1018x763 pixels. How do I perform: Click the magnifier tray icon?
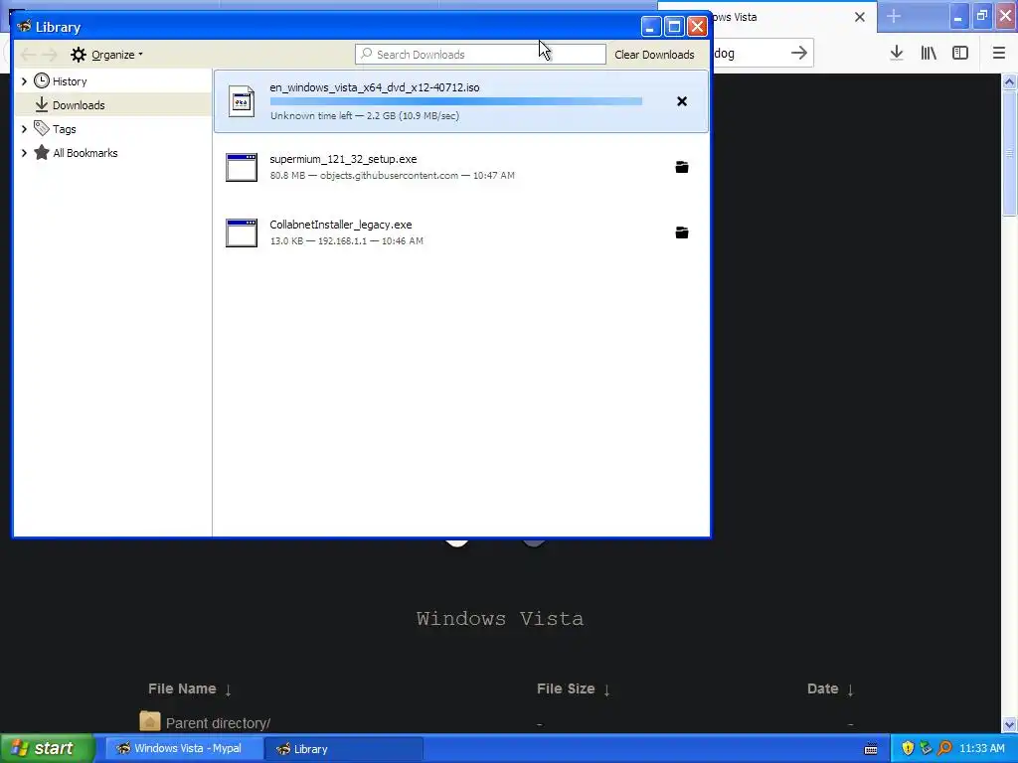coord(944,748)
